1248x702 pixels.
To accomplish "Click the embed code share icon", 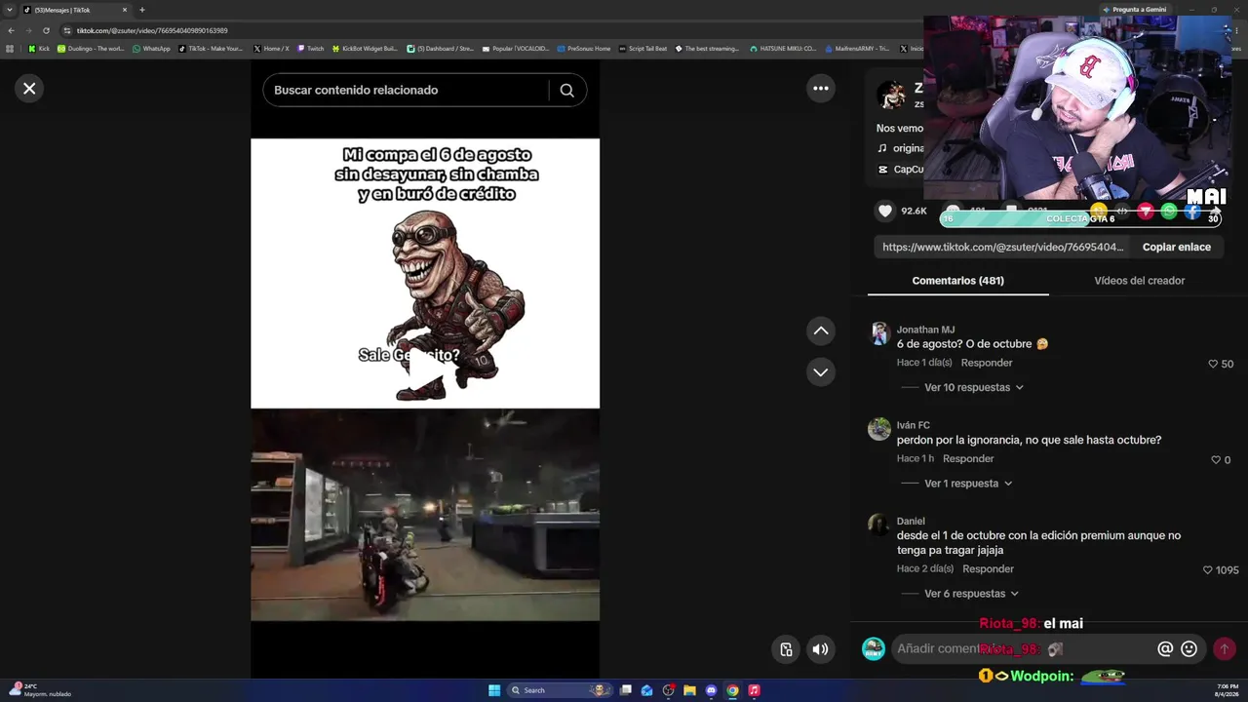I will click(x=1122, y=211).
